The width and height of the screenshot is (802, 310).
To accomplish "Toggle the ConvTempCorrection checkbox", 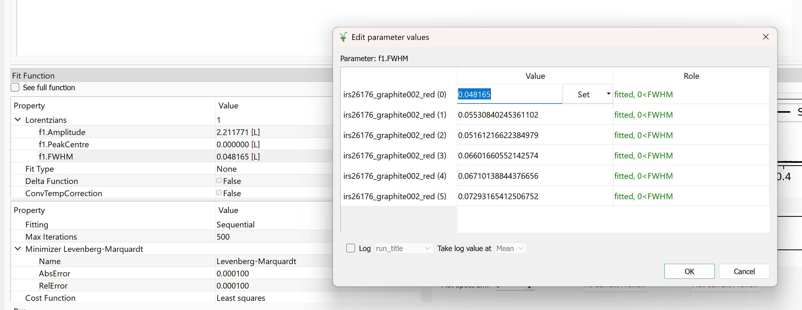I will (x=219, y=193).
